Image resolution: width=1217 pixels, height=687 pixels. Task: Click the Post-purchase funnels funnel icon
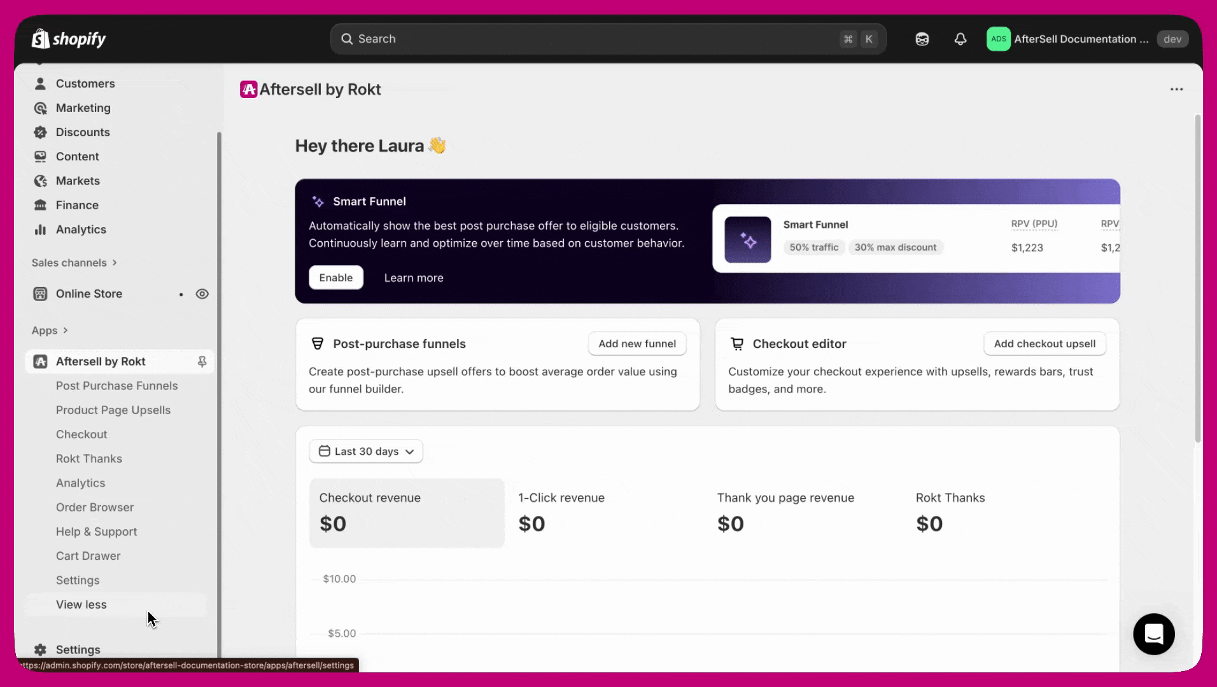coord(317,343)
